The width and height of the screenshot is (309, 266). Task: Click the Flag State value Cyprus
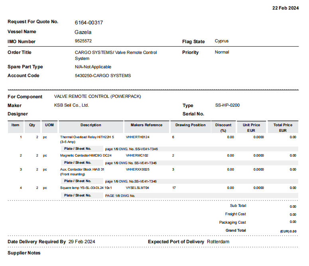point(221,41)
